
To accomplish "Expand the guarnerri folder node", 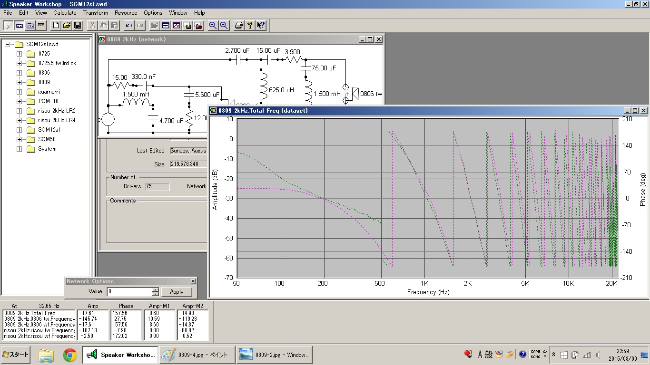I will tap(19, 92).
